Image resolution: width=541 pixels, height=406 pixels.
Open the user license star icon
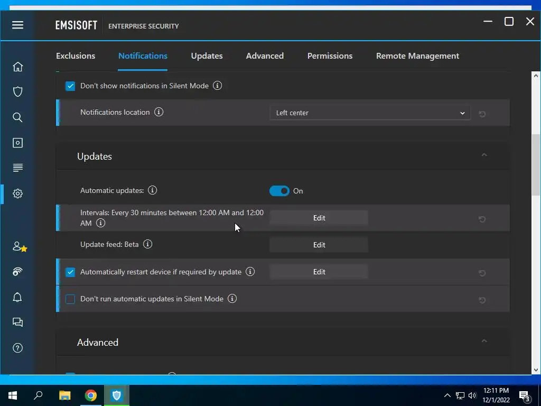20,246
